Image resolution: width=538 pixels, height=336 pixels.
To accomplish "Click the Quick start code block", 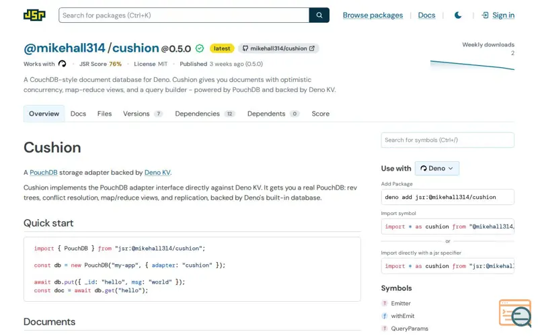I will (x=192, y=269).
